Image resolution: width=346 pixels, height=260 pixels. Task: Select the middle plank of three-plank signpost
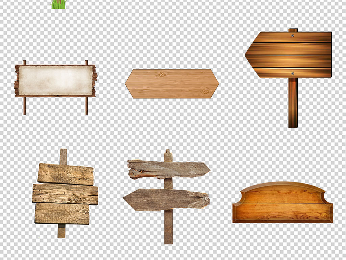click(65, 194)
